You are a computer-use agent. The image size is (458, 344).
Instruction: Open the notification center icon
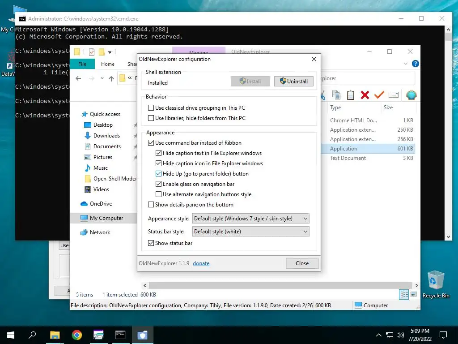(x=443, y=335)
